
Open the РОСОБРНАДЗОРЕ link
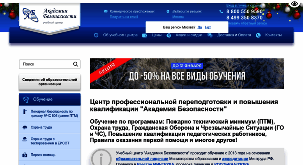pyautogui.click(x=232, y=164)
